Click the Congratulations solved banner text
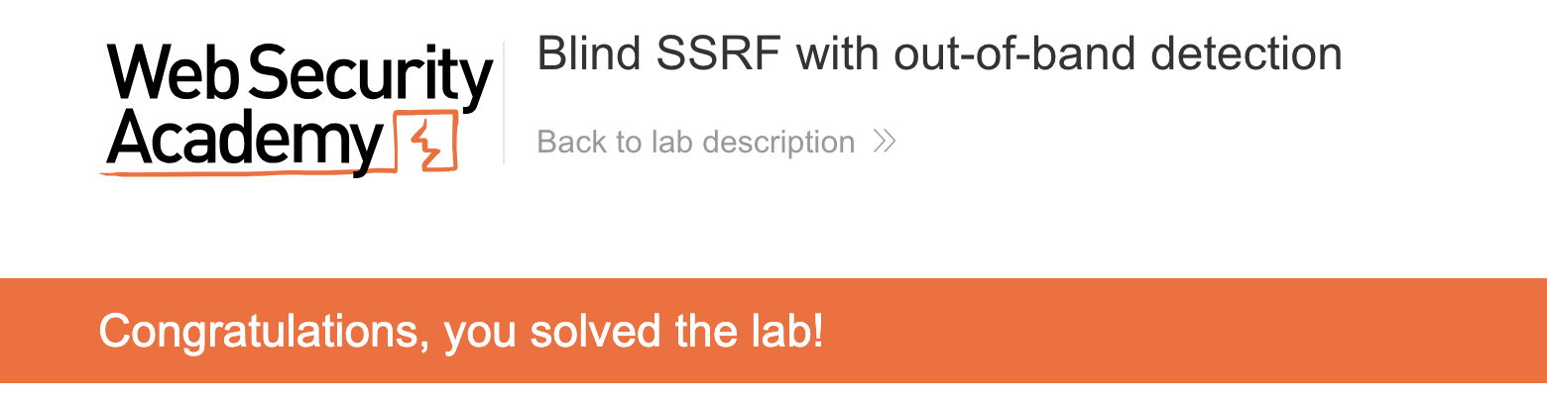 [461, 332]
